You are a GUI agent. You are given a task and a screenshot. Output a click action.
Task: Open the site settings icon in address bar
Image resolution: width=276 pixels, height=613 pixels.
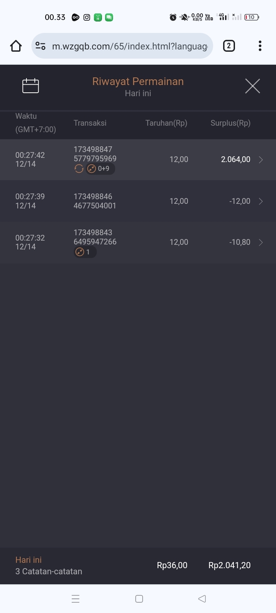41,46
